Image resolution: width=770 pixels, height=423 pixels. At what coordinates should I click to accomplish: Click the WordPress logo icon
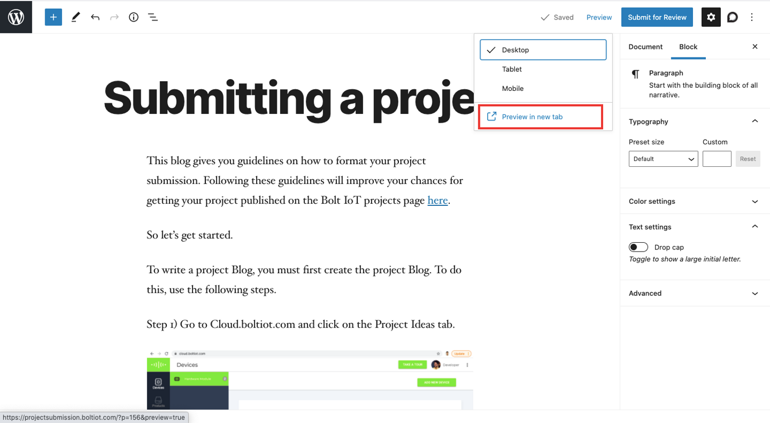(16, 17)
